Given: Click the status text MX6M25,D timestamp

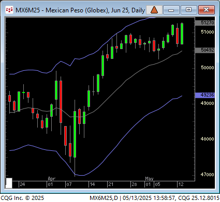Looking at the screenshot, I should (154, 198).
